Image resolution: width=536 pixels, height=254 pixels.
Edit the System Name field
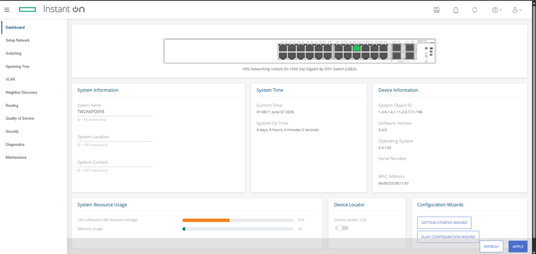click(115, 112)
